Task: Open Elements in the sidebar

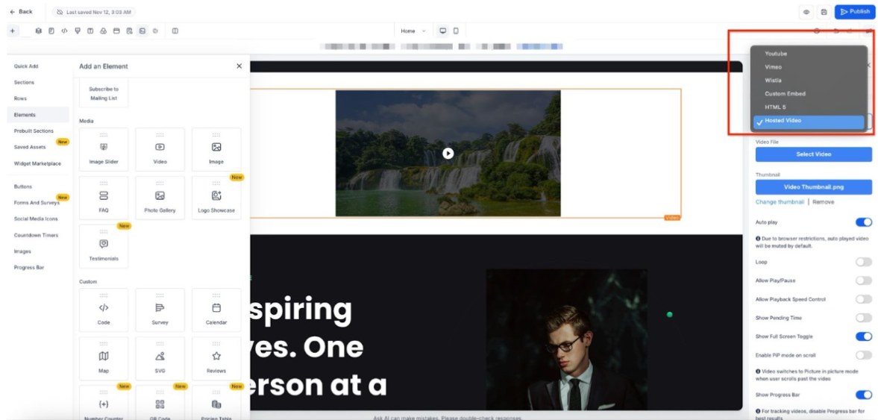Action: [38, 115]
